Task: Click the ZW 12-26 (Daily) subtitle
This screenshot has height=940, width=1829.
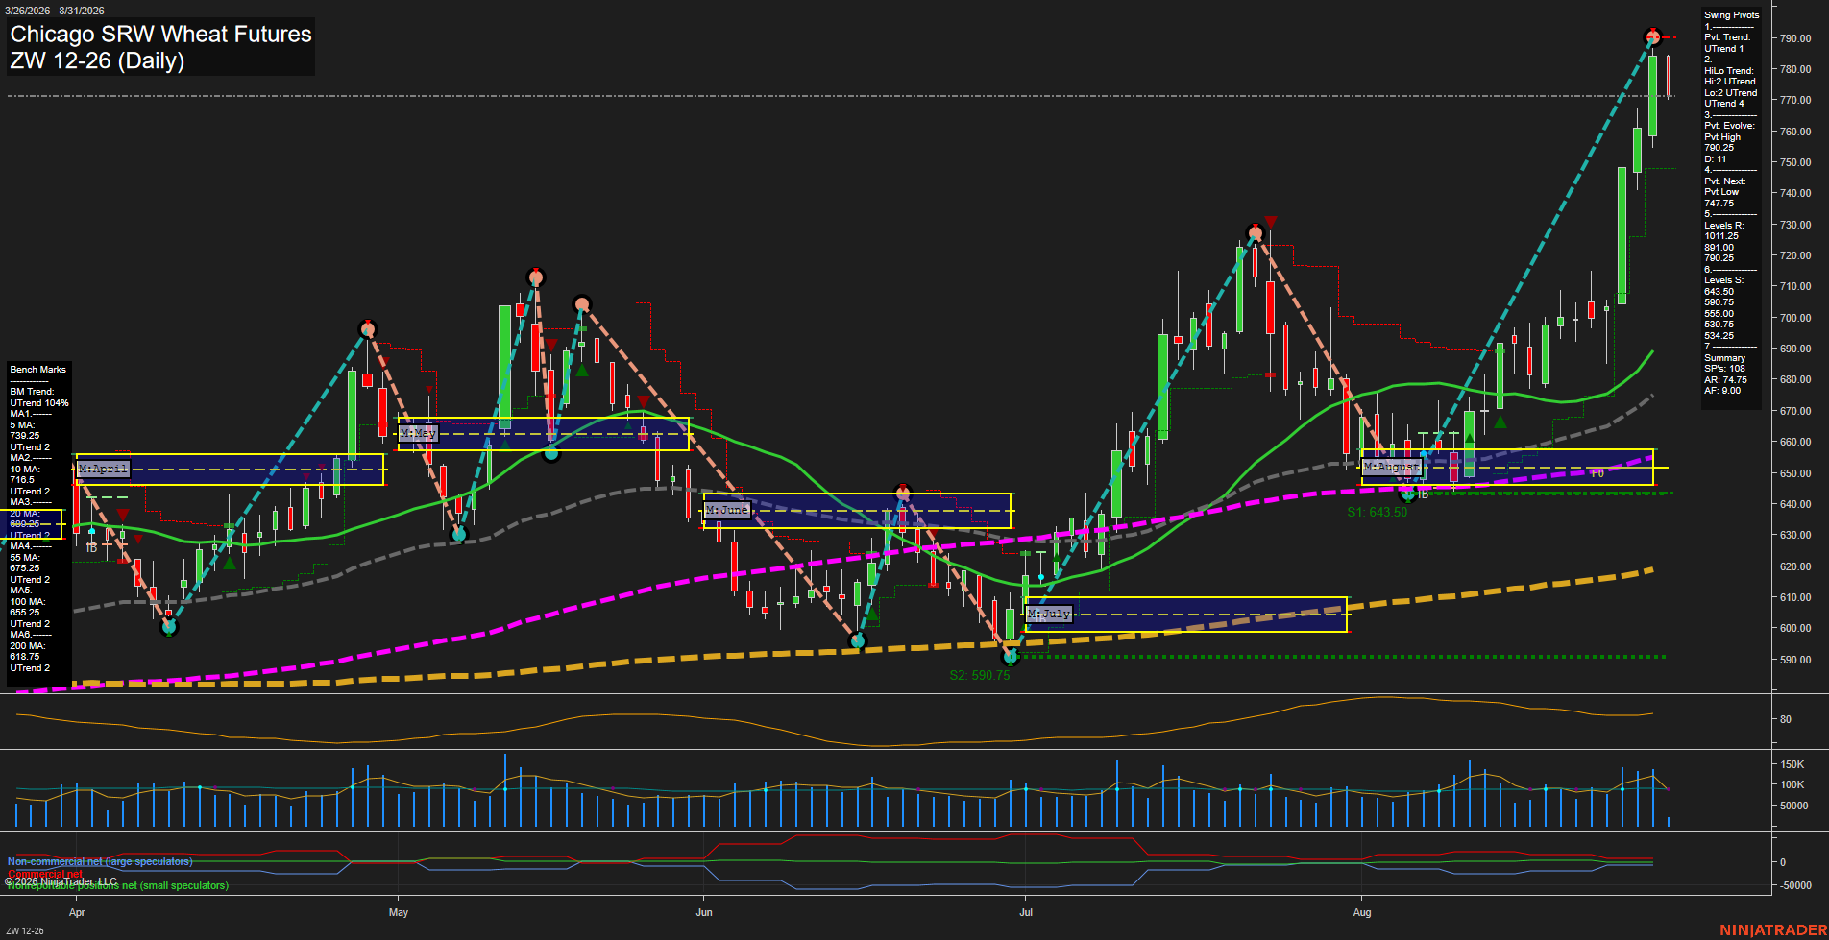Action: coord(97,60)
